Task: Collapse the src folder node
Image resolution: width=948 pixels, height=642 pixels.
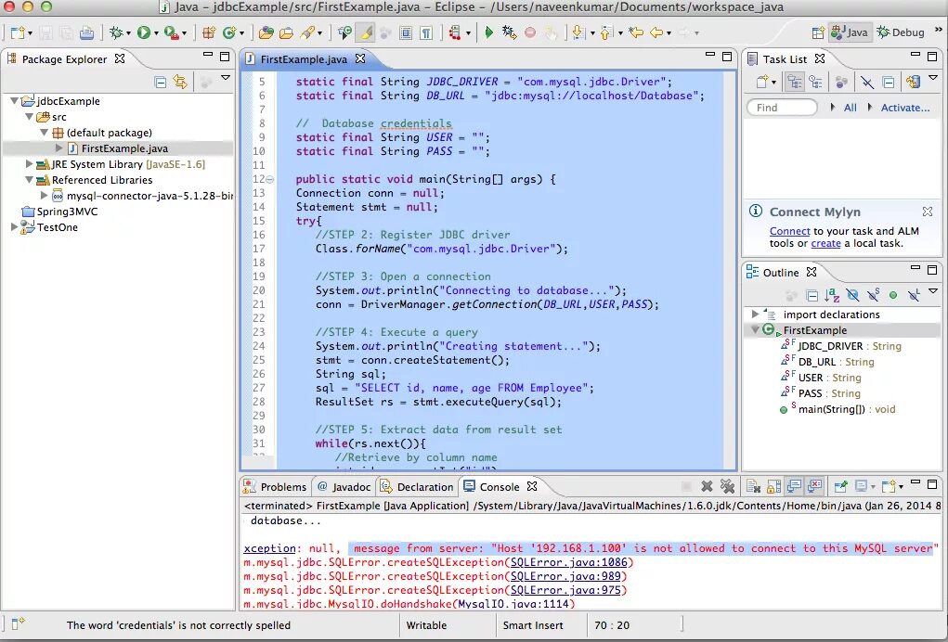Action: [29, 117]
